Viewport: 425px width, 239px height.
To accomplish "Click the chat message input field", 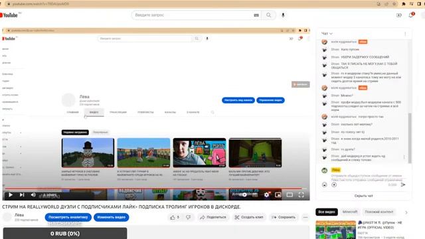I will point(367,177).
